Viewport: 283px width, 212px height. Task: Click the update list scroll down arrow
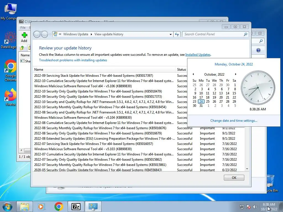pos(247,169)
